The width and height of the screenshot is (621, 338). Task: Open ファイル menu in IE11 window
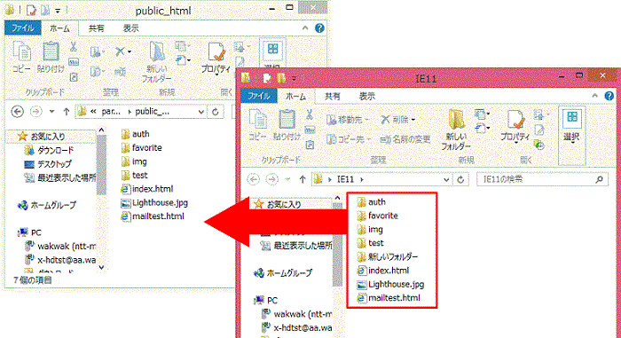pos(258,97)
